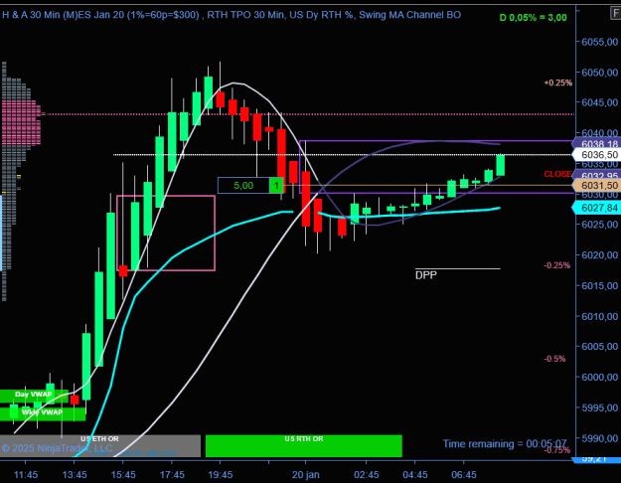Click the 06:45 time axis label
621x483 pixels.
[464, 475]
